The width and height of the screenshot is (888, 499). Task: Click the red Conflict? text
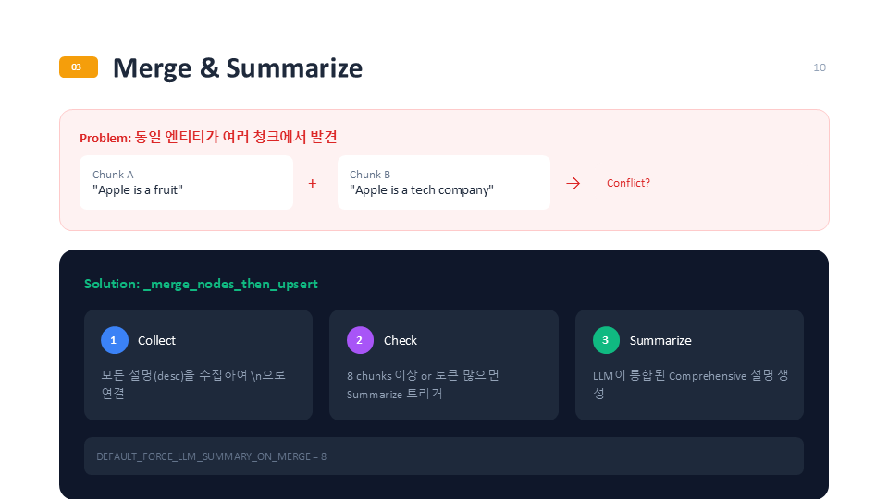click(628, 183)
